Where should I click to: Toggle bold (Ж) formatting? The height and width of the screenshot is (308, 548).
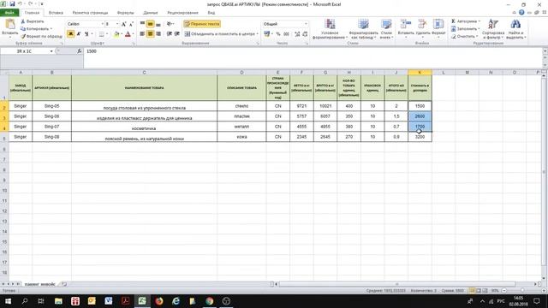pos(70,34)
